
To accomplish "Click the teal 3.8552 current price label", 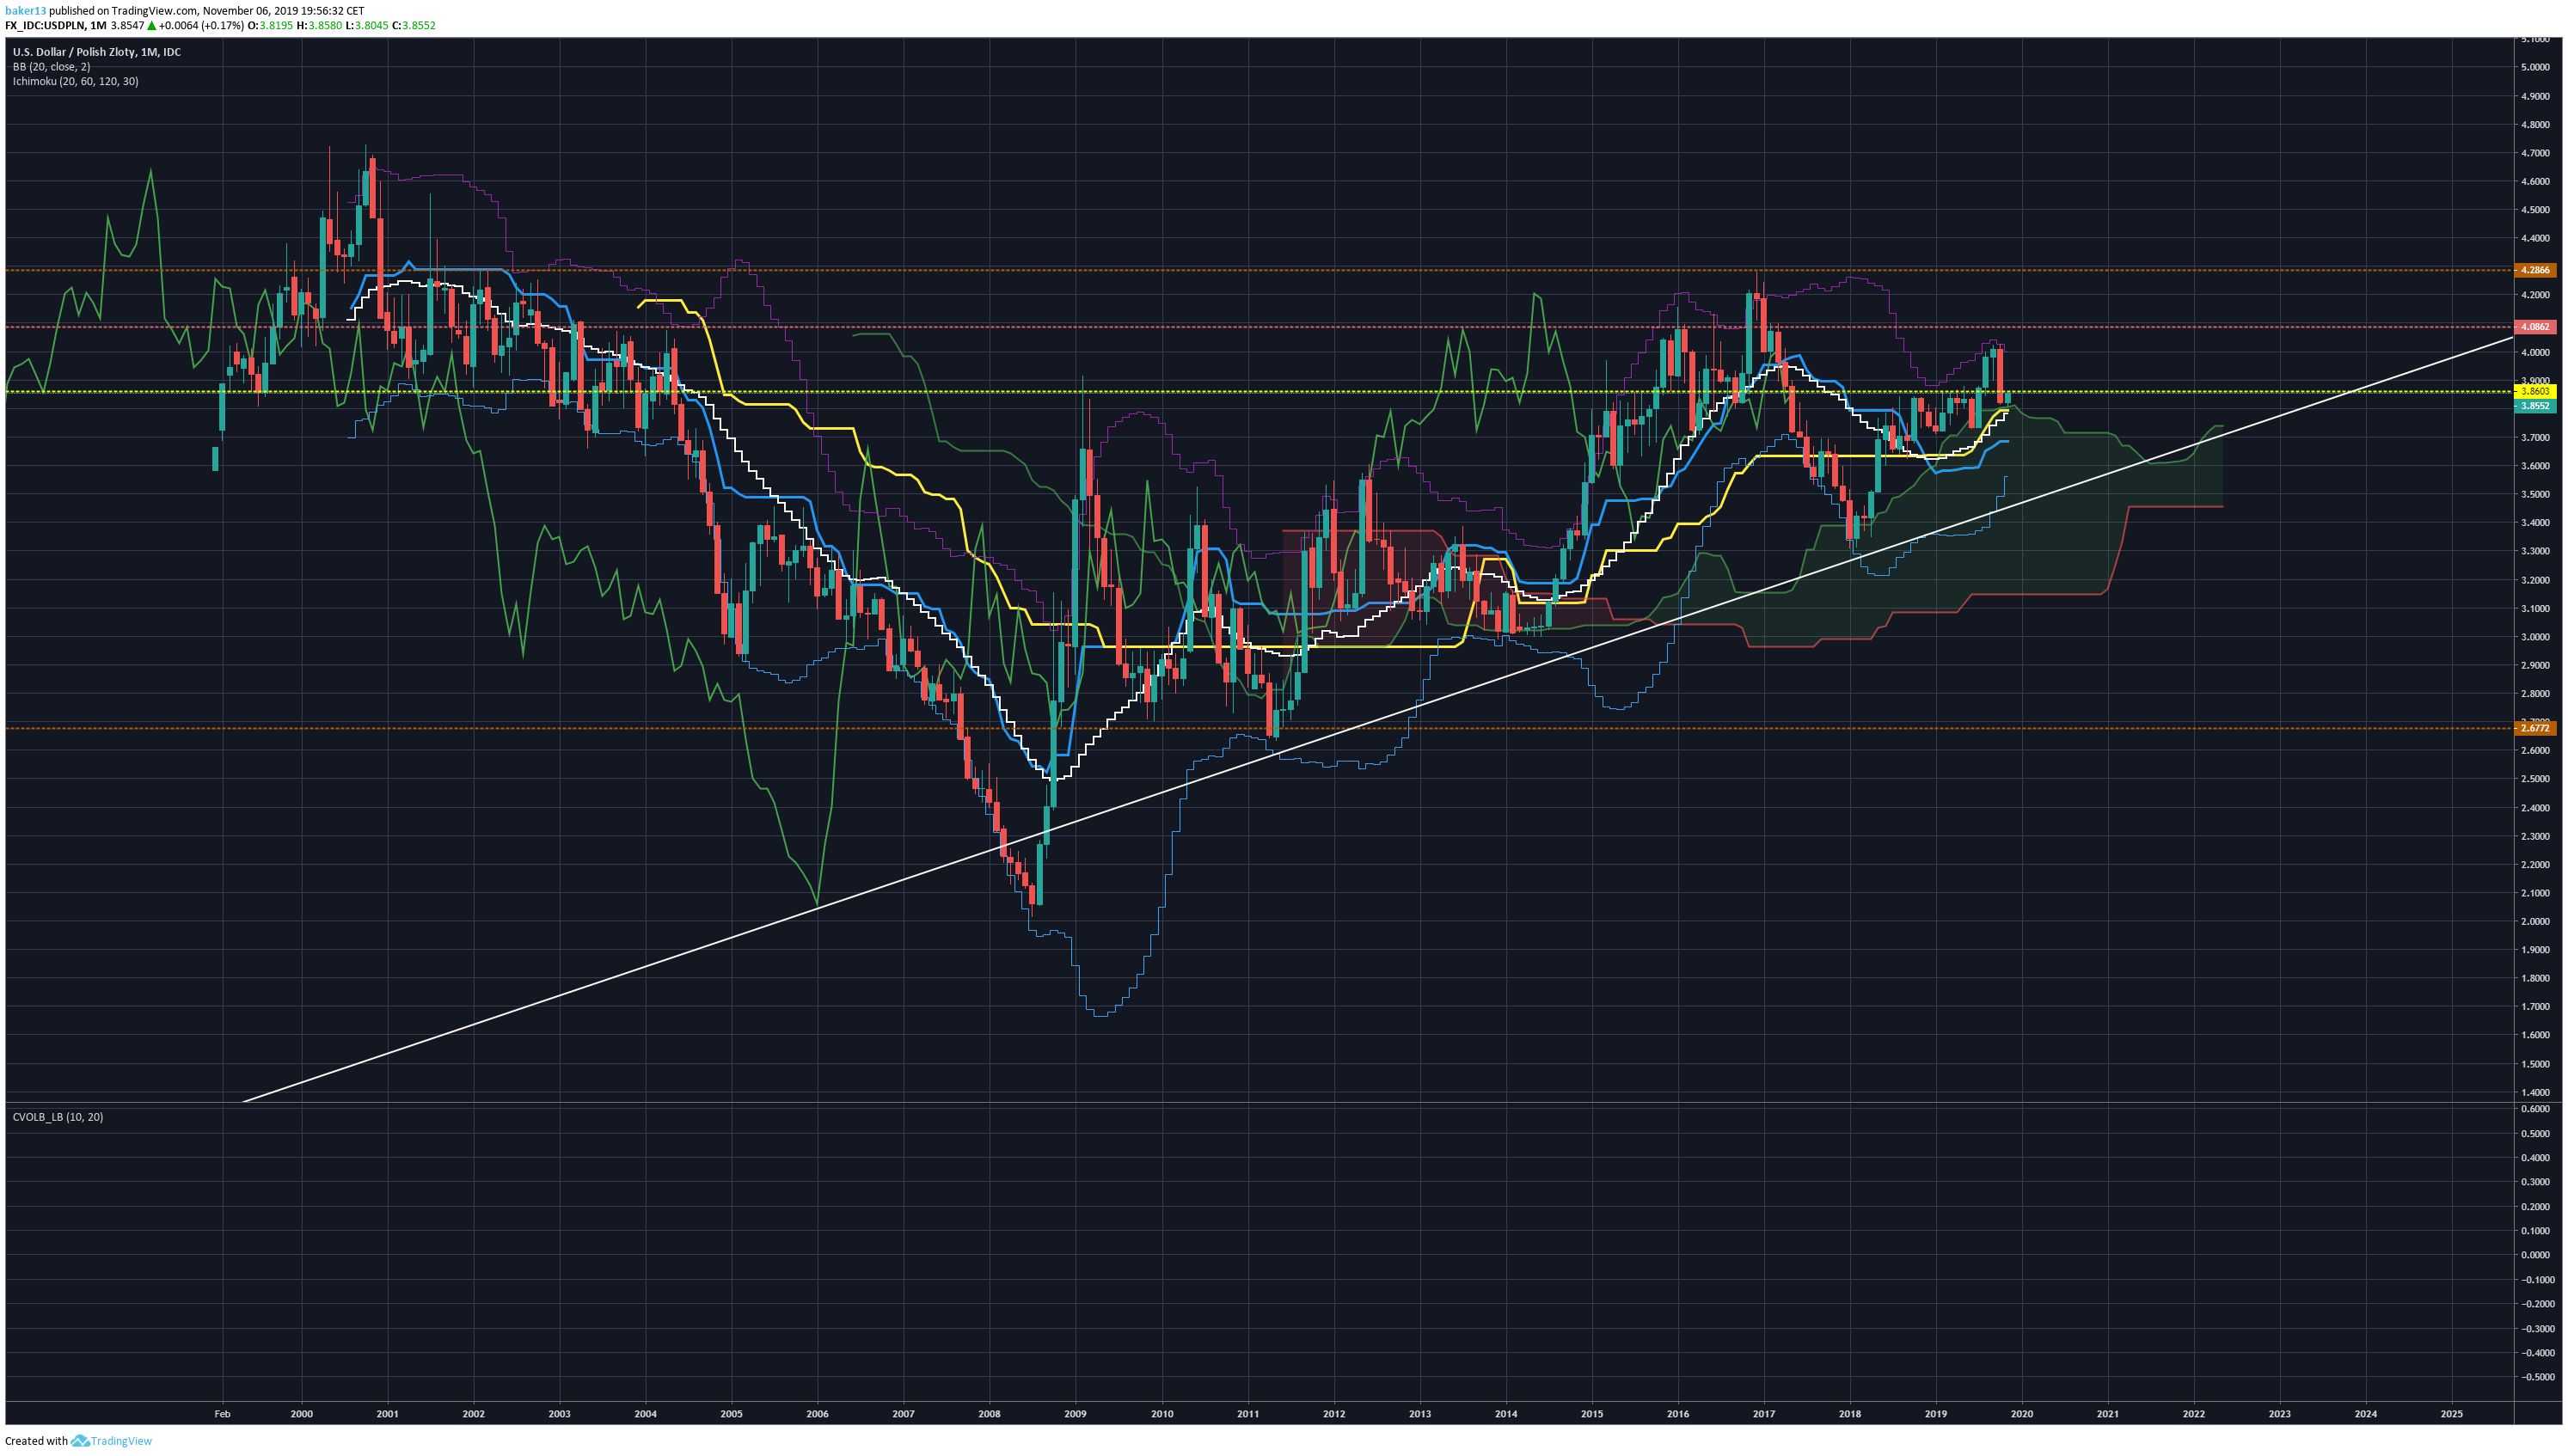I will 2535,406.
